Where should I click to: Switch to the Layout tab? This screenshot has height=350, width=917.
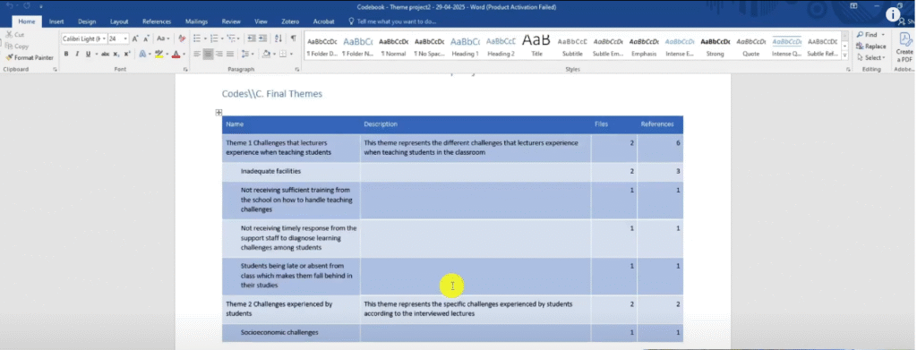(119, 21)
